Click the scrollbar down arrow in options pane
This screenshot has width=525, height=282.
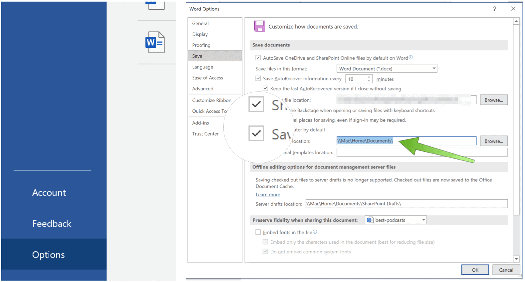click(516, 259)
